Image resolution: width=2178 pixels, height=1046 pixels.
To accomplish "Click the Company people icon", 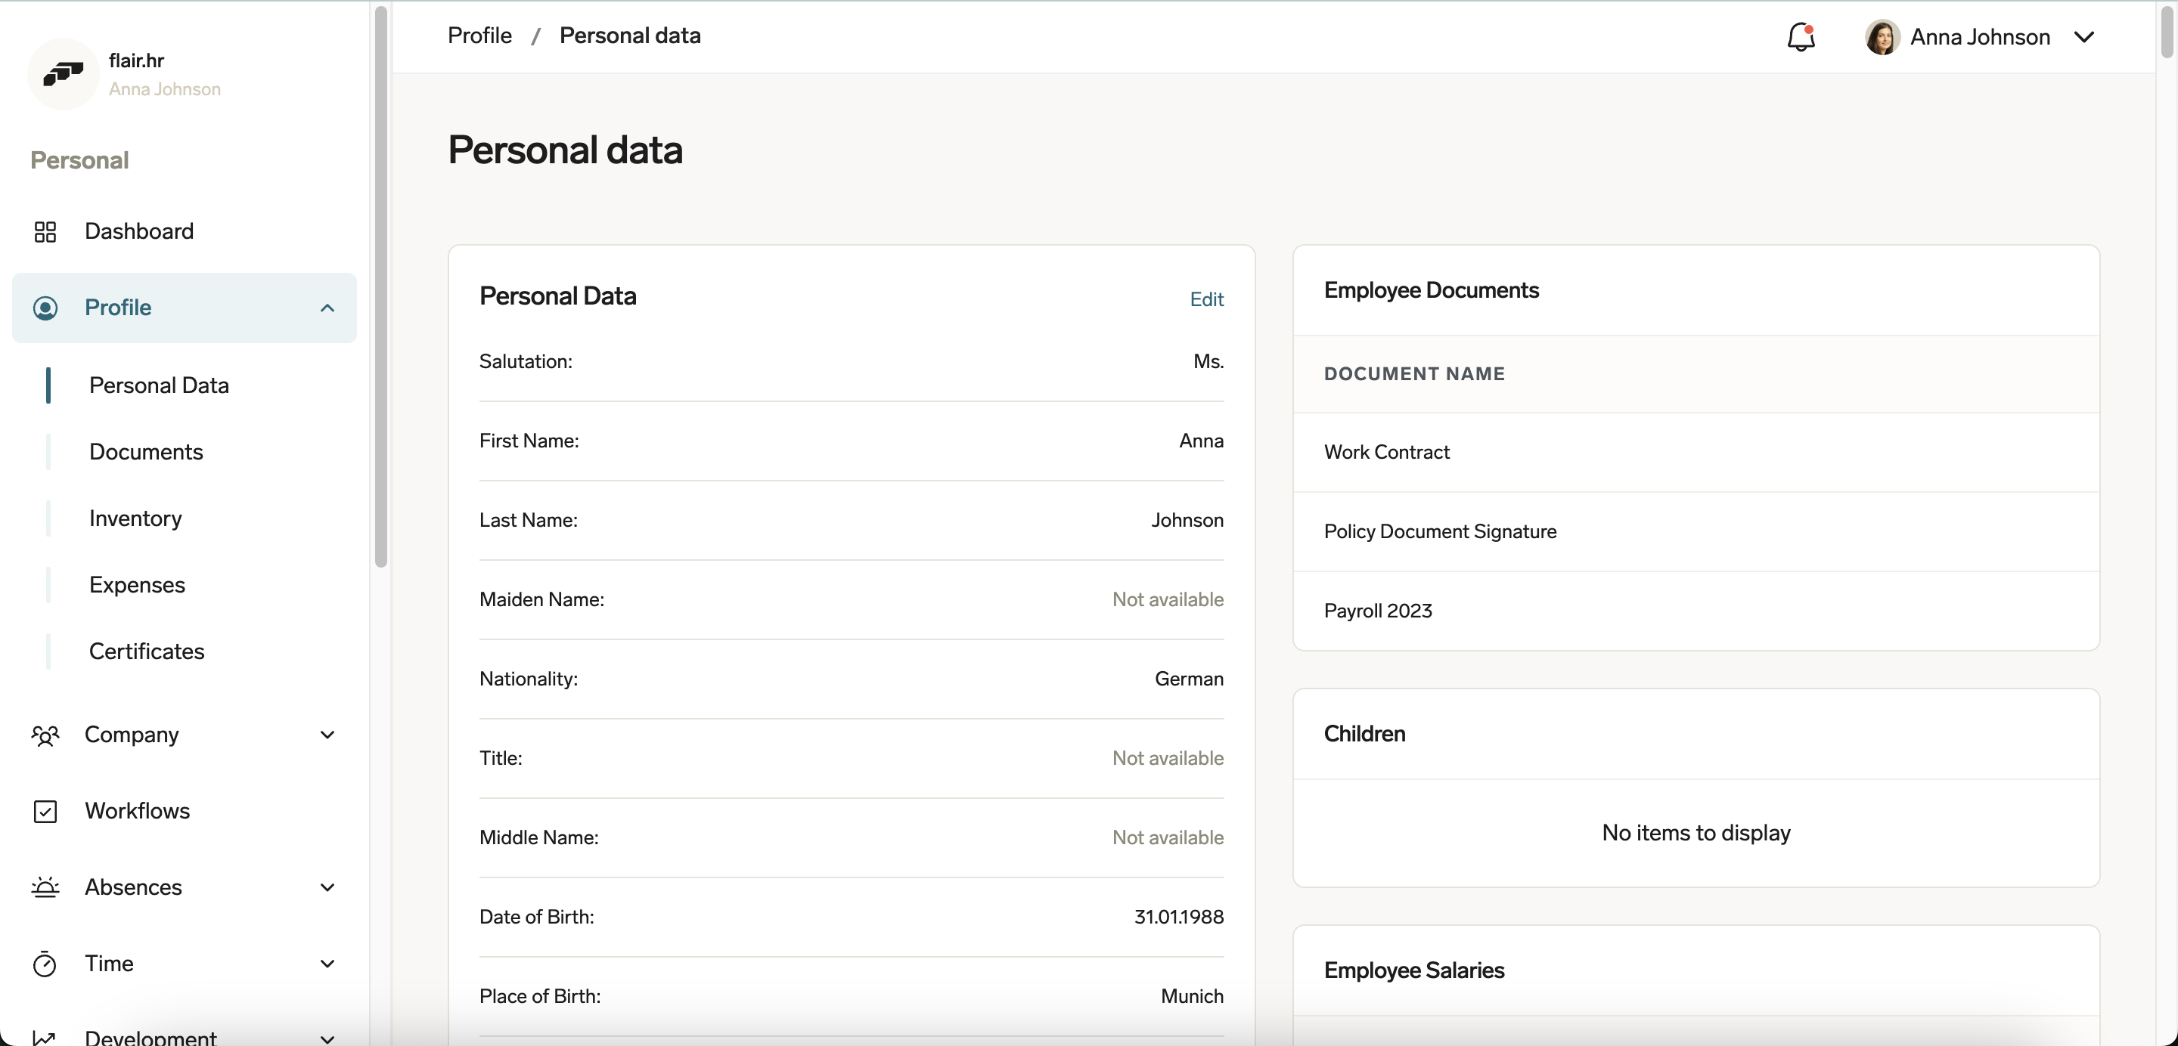I will pyautogui.click(x=45, y=735).
